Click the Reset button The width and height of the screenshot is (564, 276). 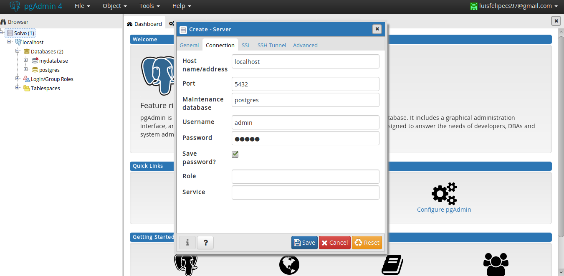tap(367, 243)
